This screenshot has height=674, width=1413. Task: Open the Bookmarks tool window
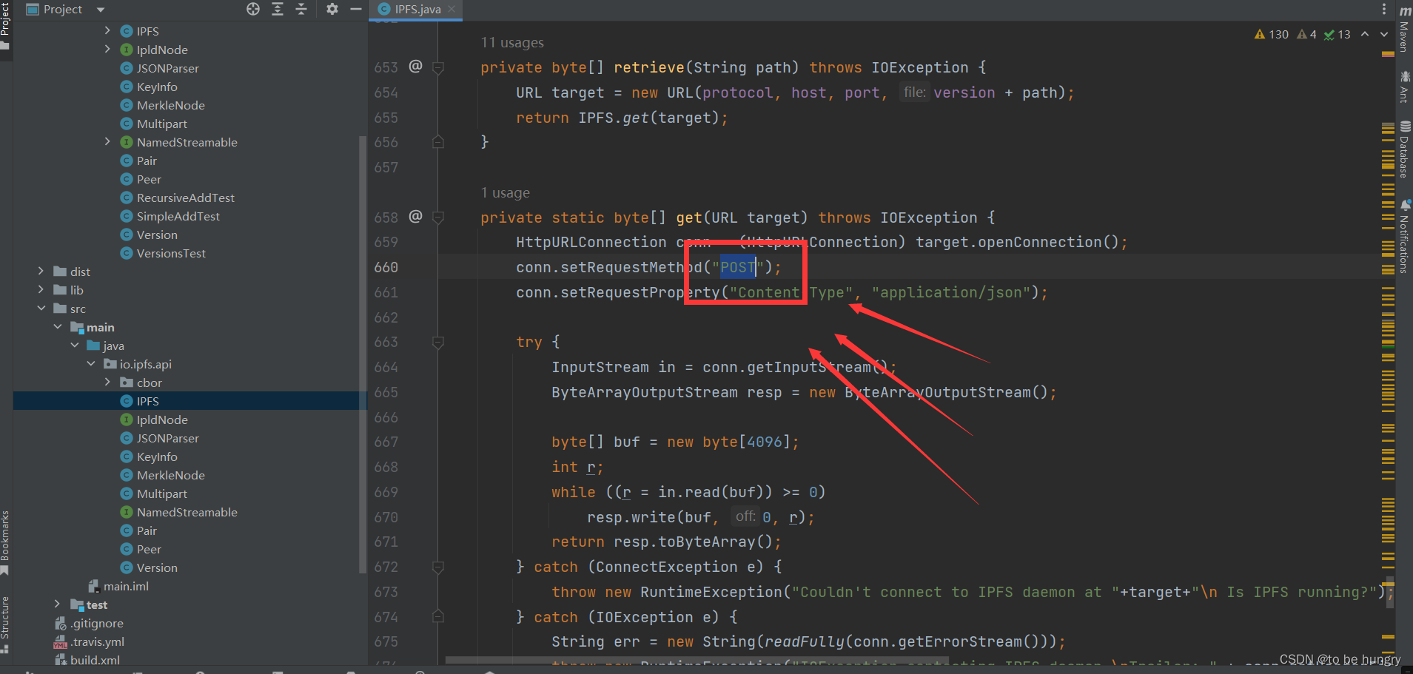click(5, 542)
